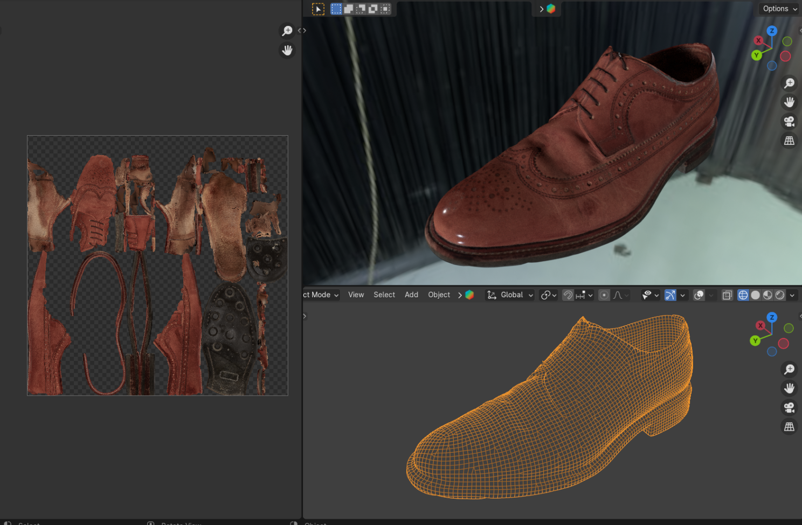Click the shoe UV texture image
This screenshot has height=525, width=802.
pos(157,265)
